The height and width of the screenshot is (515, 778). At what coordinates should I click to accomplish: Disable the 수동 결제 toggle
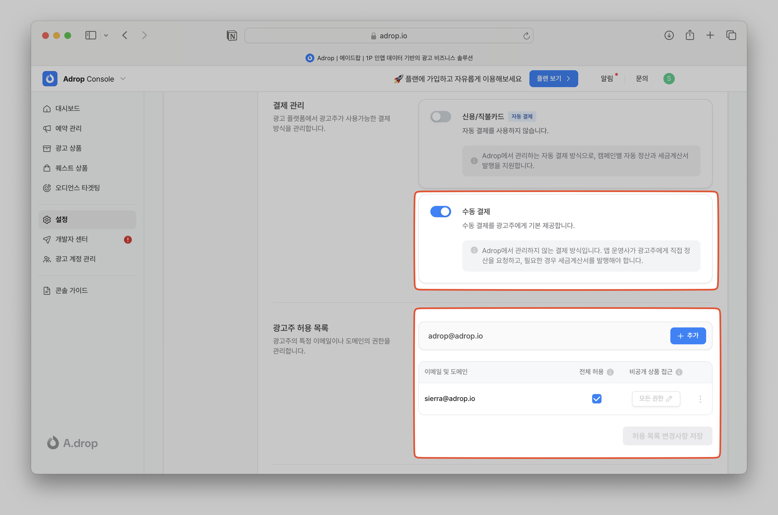pos(440,211)
